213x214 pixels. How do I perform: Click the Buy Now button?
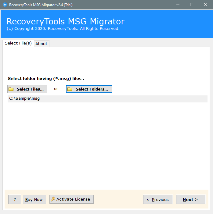[34, 199]
